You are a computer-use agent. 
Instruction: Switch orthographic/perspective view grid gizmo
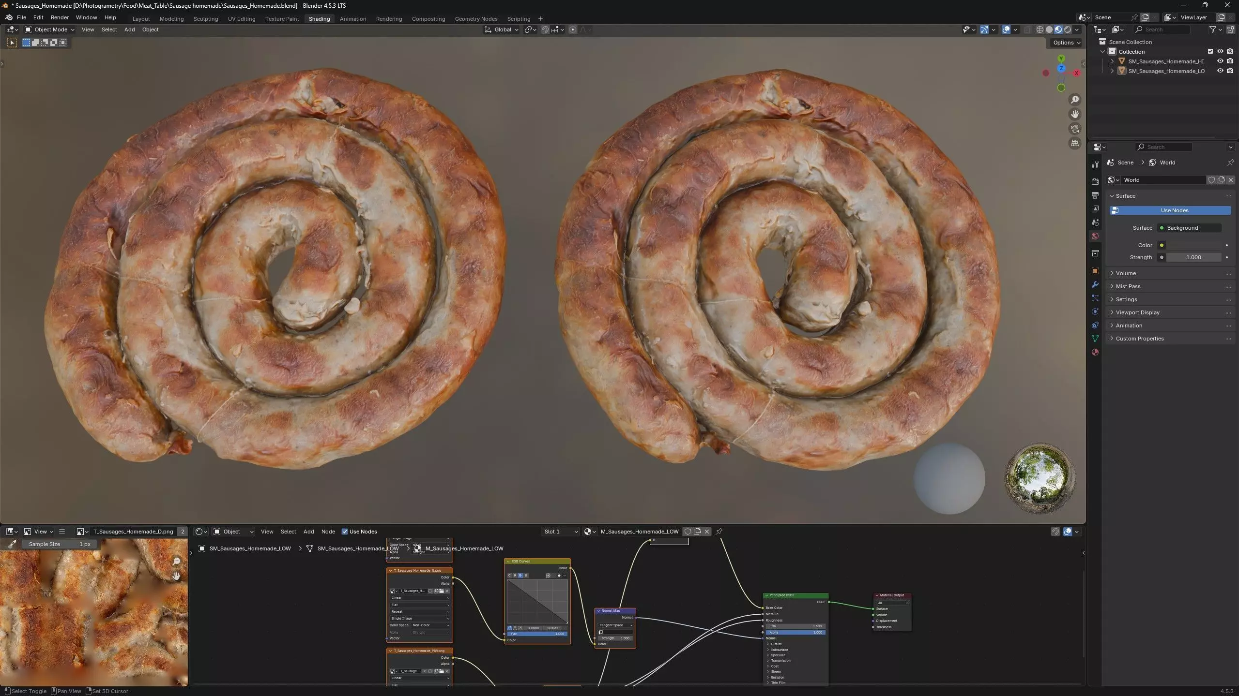1075,143
